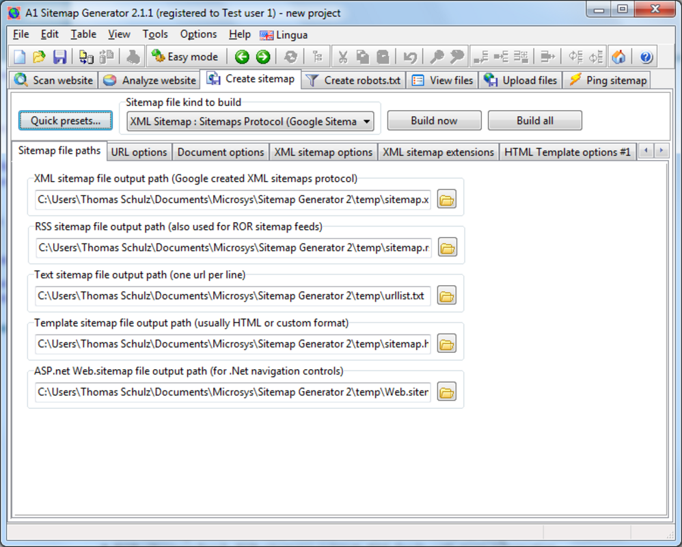Screen dimensions: 682x547
Task: Toggle Easy mode in the toolbar
Action: pos(185,57)
